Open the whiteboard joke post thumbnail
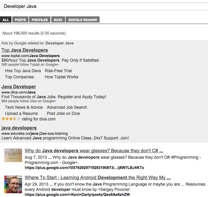The image size is (208, 197). (13, 155)
